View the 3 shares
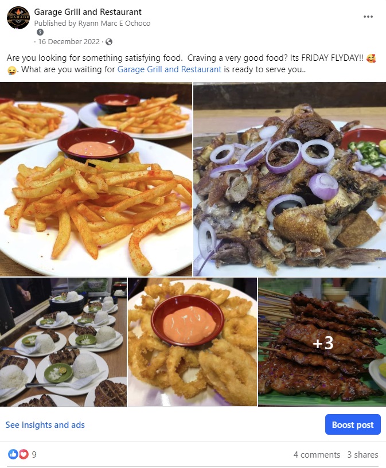386x468 pixels. tap(362, 455)
